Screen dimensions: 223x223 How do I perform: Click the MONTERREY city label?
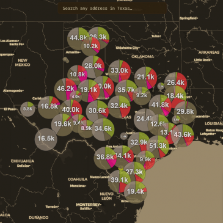[89, 205]
